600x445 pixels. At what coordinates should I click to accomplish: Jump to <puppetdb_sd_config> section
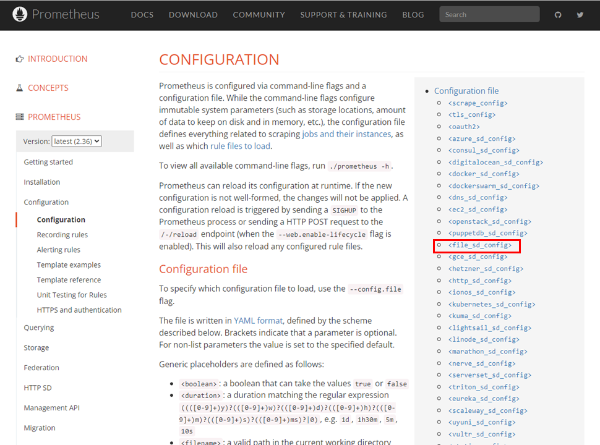click(488, 233)
